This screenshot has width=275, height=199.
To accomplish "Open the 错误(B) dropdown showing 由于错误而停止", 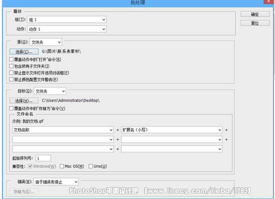I will tap(56, 182).
